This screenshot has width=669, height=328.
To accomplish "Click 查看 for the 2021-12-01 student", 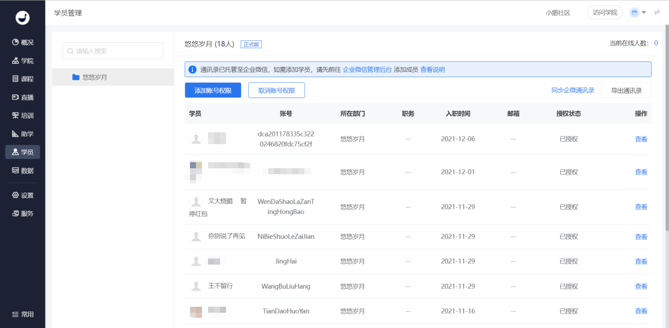I will tap(641, 172).
